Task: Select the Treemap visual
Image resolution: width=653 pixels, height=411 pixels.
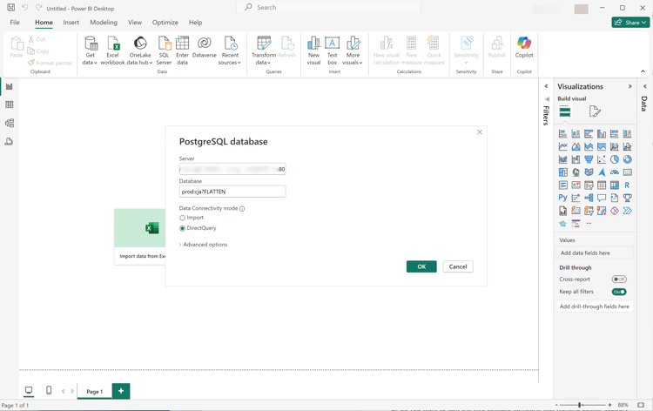Action: click(x=562, y=172)
